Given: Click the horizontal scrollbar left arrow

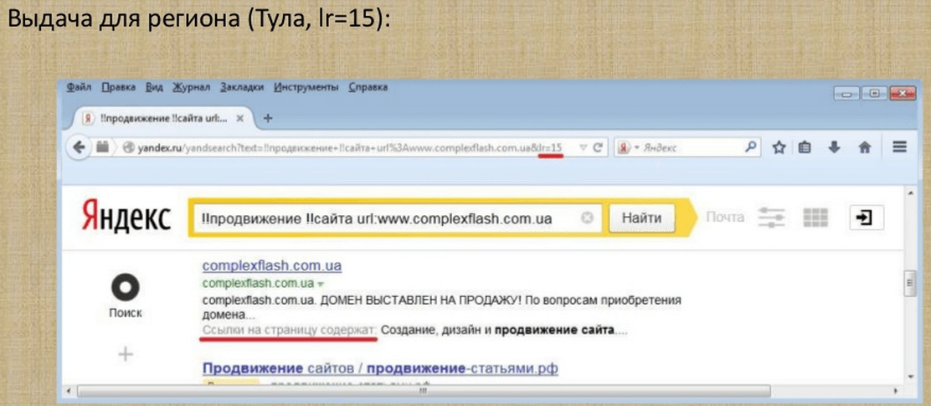Looking at the screenshot, I should [x=70, y=392].
